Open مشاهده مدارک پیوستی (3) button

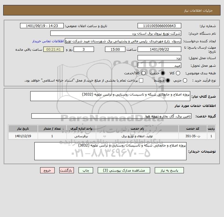pos(124,170)
